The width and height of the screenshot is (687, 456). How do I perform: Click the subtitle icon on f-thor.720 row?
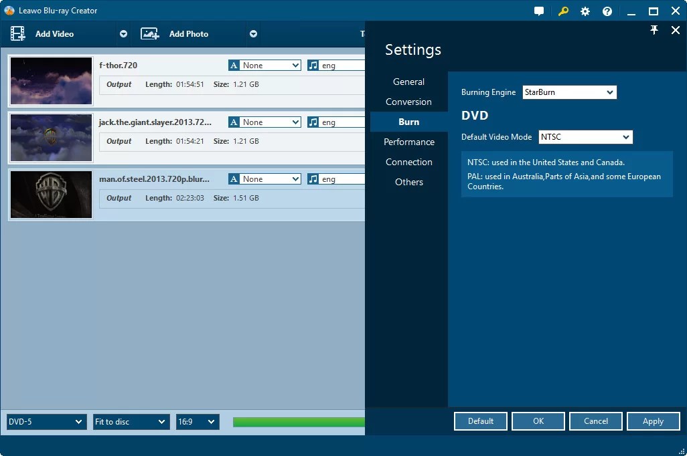[234, 65]
